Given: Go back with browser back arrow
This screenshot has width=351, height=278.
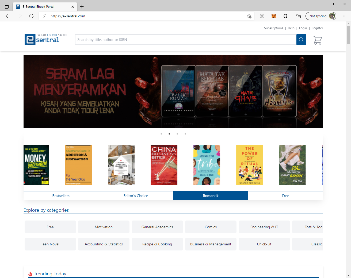Looking at the screenshot, I should pyautogui.click(x=8, y=16).
